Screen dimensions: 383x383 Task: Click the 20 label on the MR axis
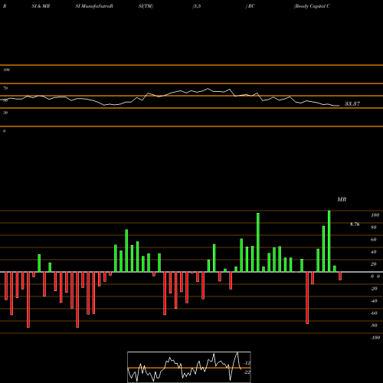[374, 264]
